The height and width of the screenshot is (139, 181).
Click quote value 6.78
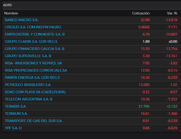click(x=146, y=34)
